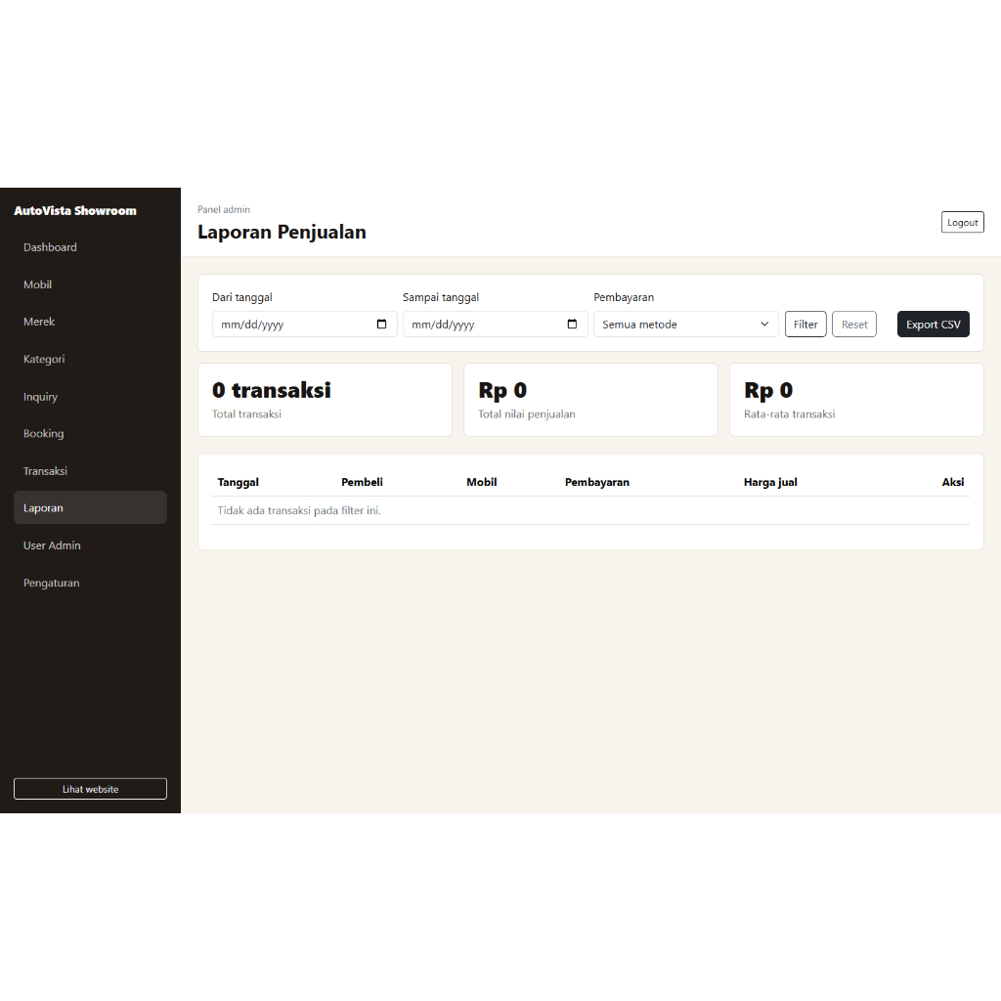Click the 'Rata-rata transaksi' card label

(x=789, y=414)
